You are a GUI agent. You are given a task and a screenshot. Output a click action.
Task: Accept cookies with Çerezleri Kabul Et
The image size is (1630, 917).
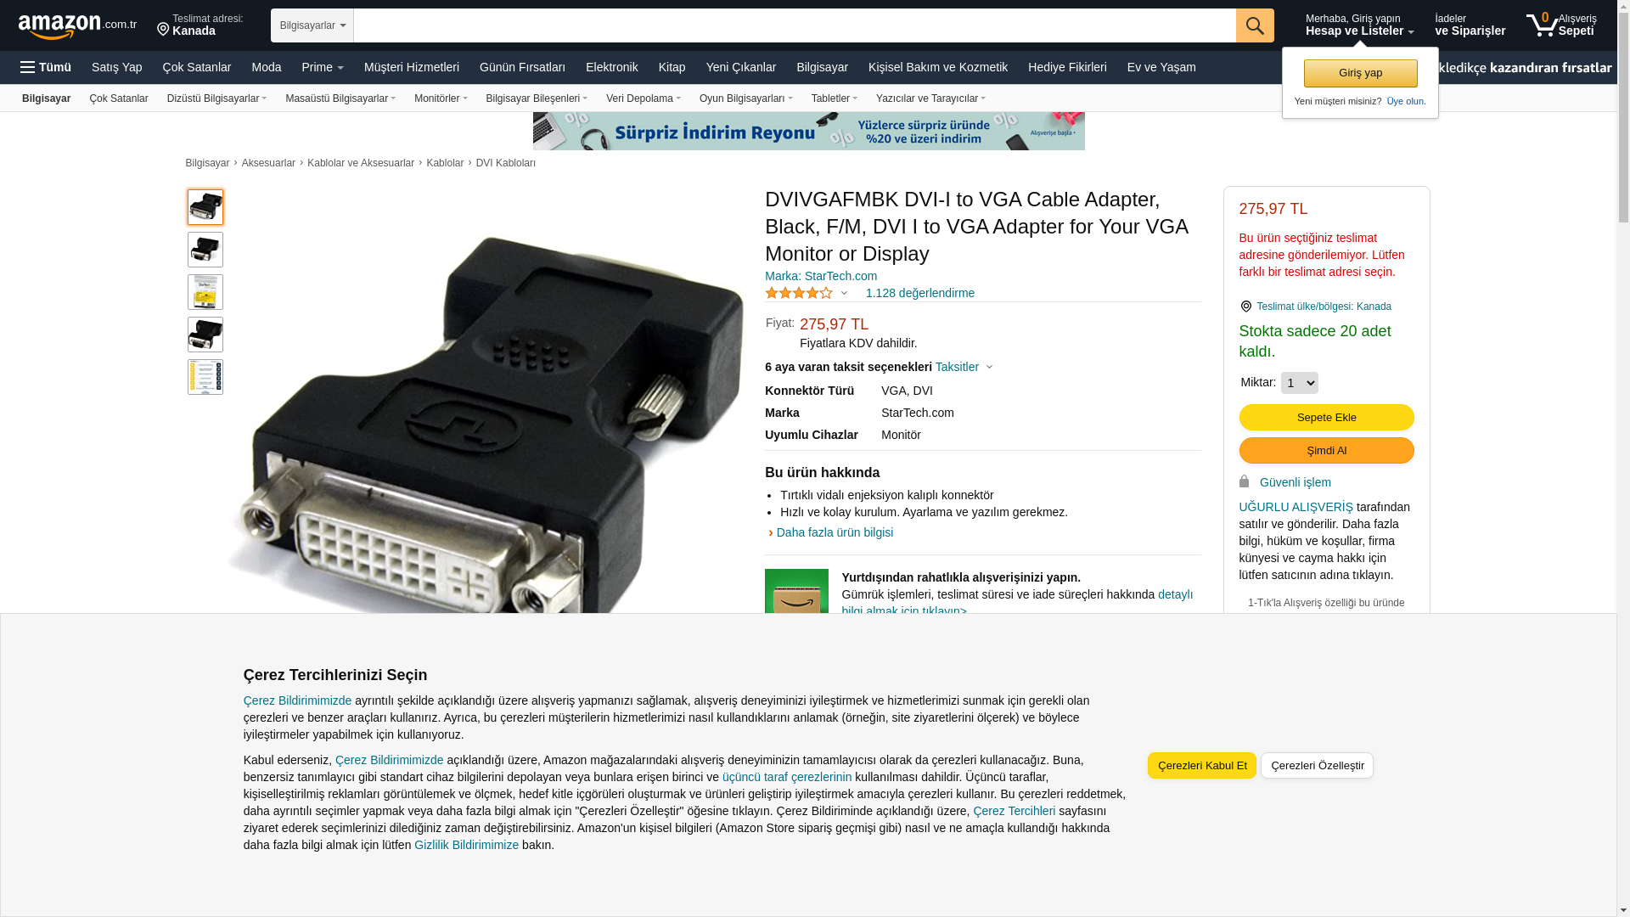coord(1202,765)
